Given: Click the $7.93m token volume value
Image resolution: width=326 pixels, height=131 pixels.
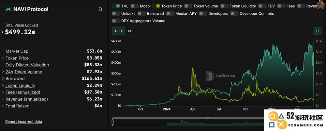Looking at the screenshot, I should tap(95, 72).
